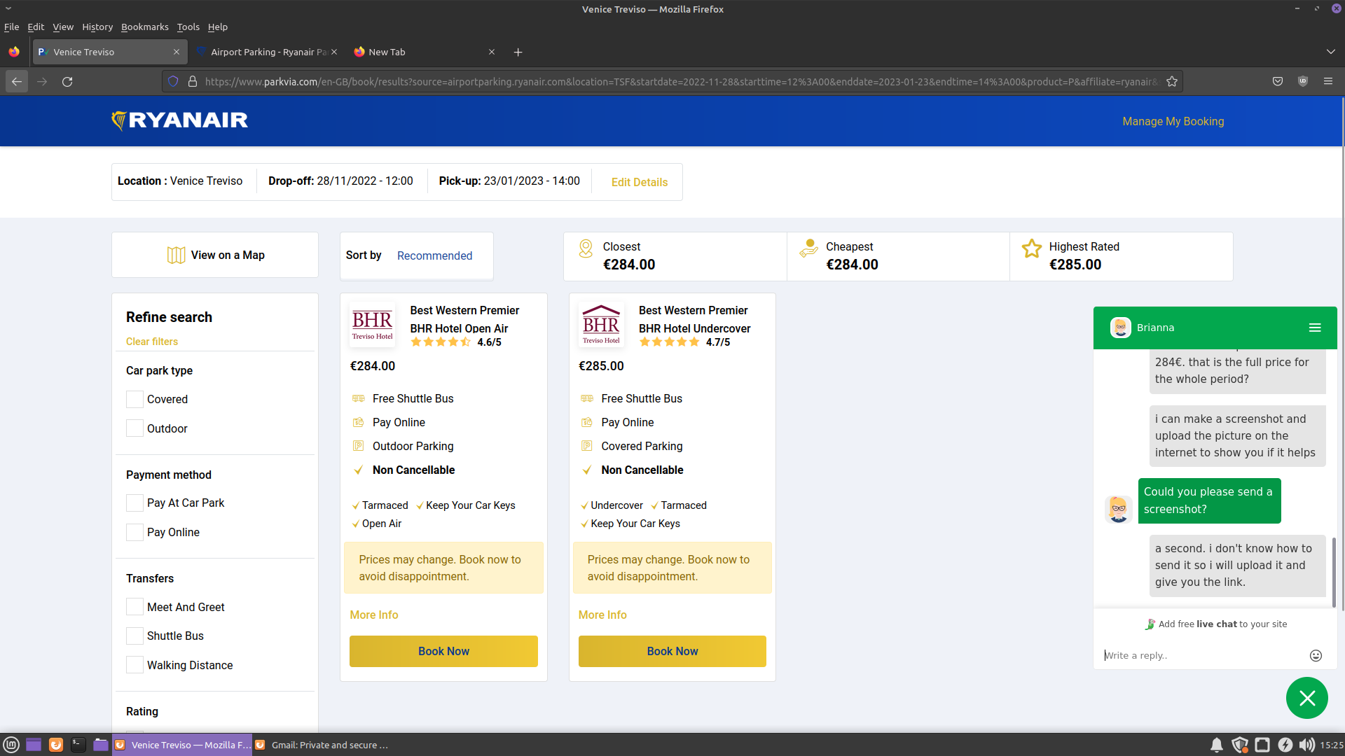Close the Venice Treviso tab
Image resolution: width=1345 pixels, height=756 pixels.
[x=177, y=52]
